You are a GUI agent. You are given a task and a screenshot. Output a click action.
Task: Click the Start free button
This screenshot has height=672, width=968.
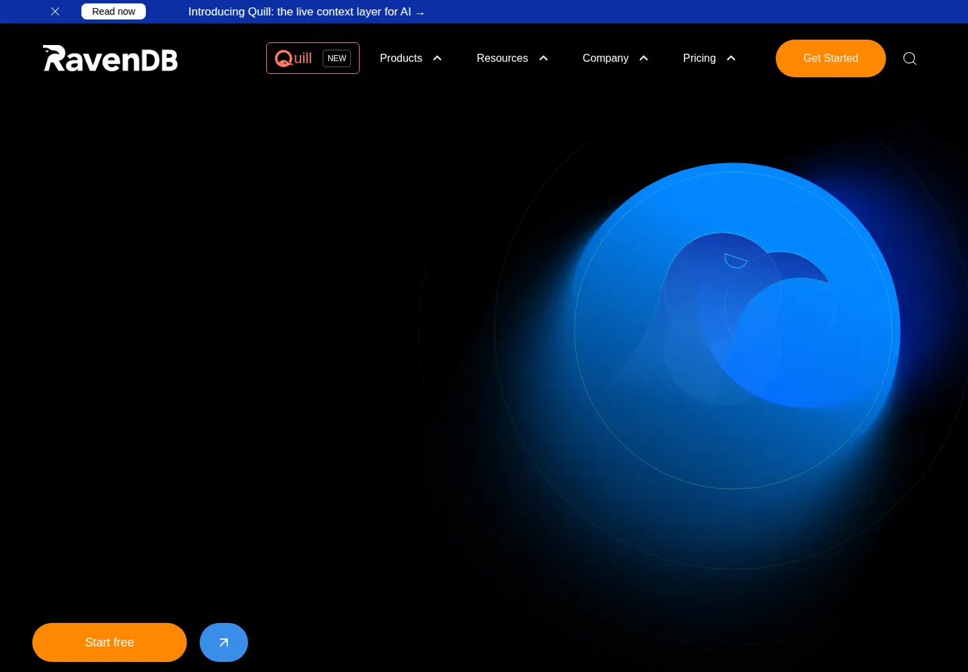click(110, 642)
